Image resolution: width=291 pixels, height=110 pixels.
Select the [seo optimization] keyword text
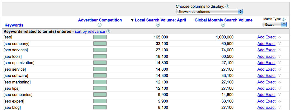click(19, 63)
